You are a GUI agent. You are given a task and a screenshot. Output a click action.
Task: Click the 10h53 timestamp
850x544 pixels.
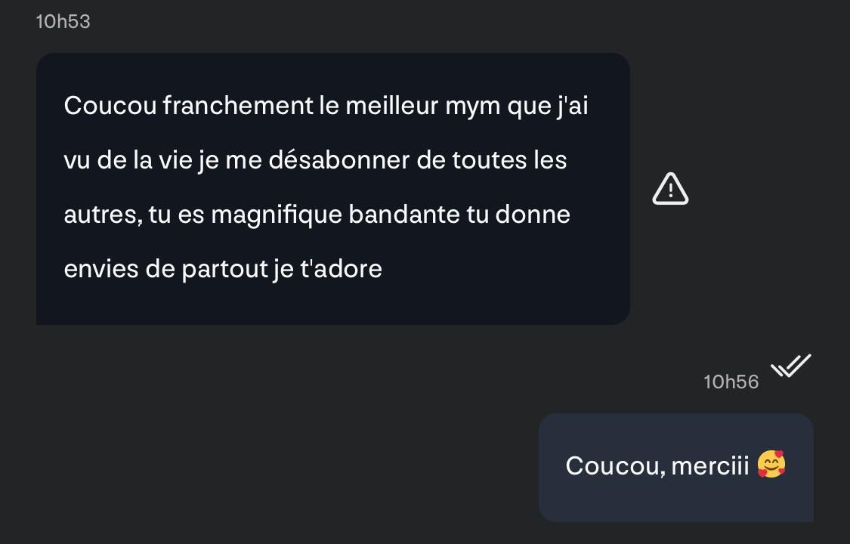click(x=63, y=22)
